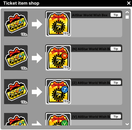The height and width of the screenshot is (130, 132).
Task: Click the scroll down chevron arrow
Action: pos(127,124)
